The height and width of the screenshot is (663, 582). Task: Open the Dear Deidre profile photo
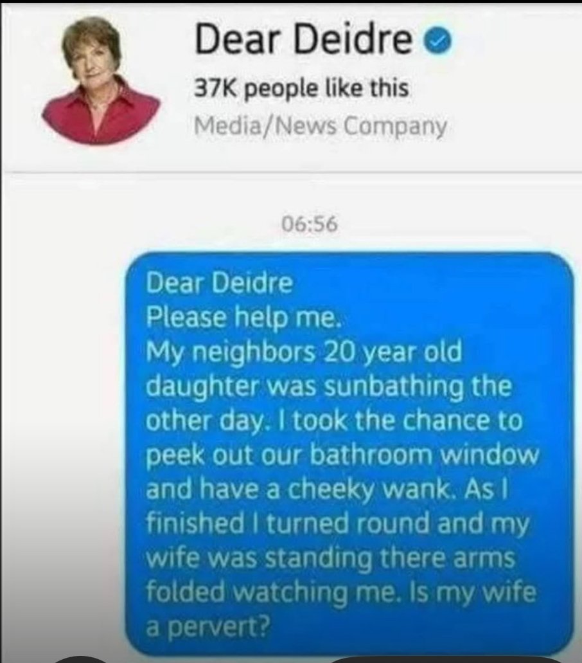click(x=101, y=81)
